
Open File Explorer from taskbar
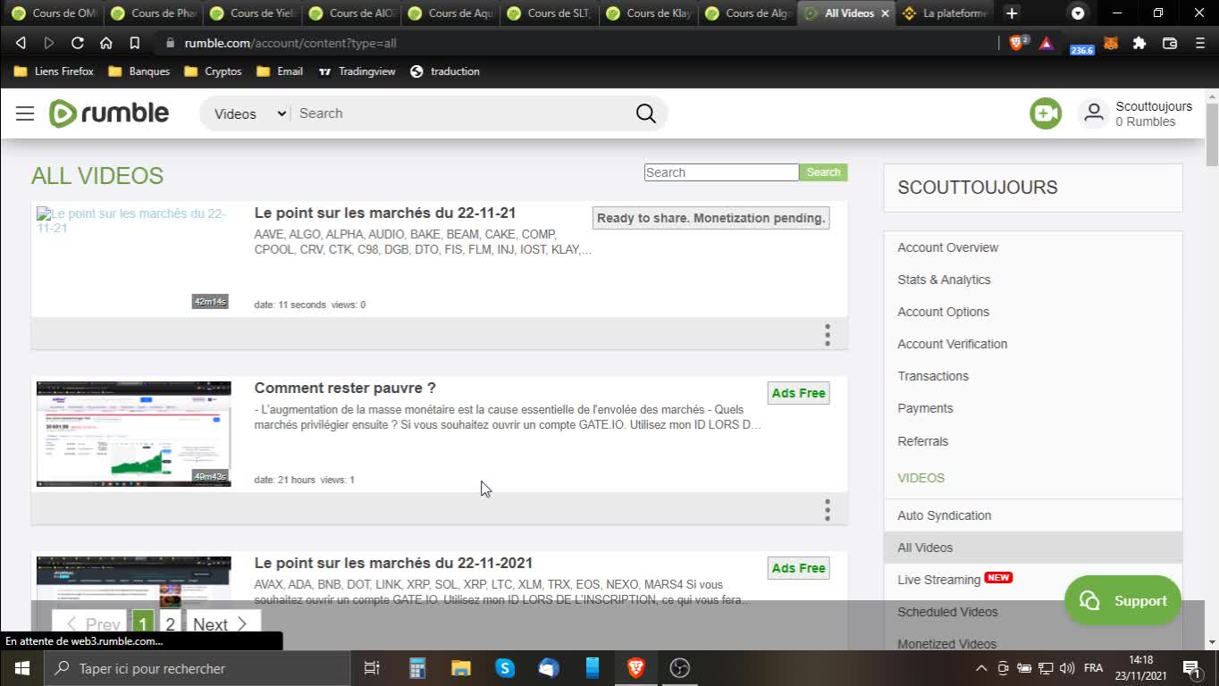pyautogui.click(x=461, y=668)
